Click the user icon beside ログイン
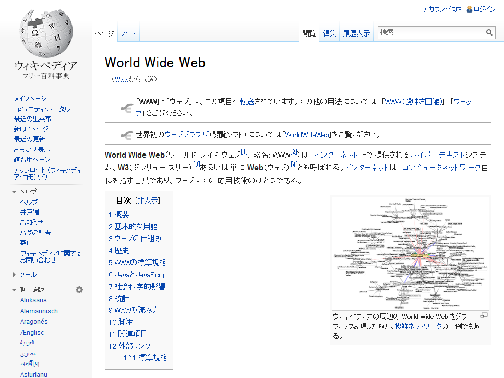504x378 pixels. click(x=469, y=9)
